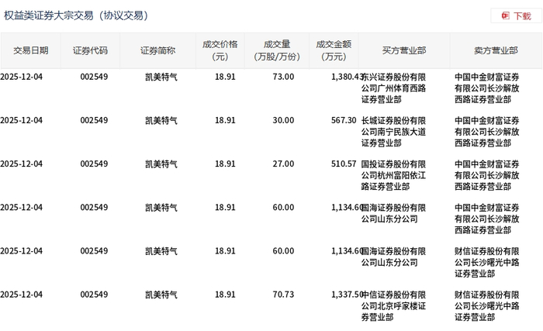Select the 卖方营业部 column header
543x331 pixels.
click(x=496, y=50)
